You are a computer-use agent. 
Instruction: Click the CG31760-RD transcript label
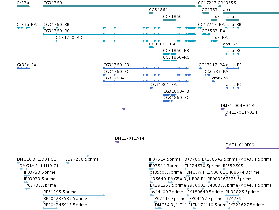coord(69,38)
